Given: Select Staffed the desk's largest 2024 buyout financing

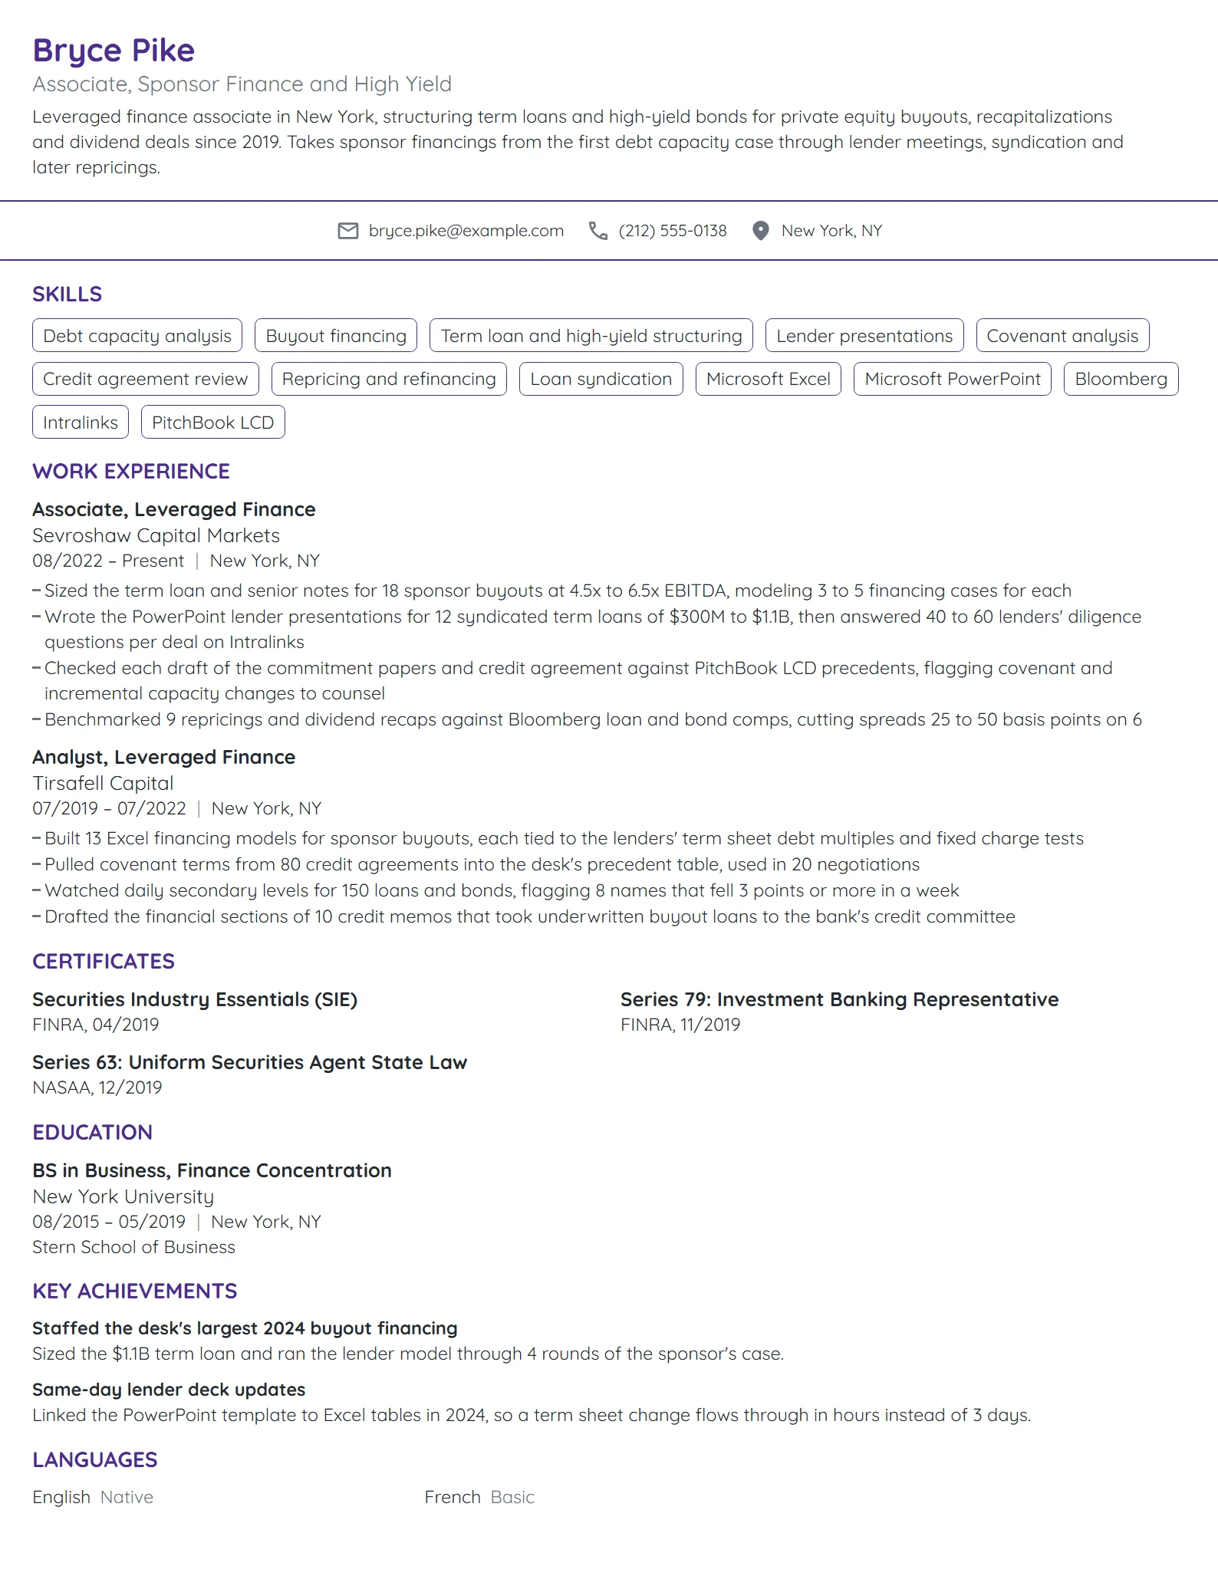Looking at the screenshot, I should pyautogui.click(x=245, y=1328).
